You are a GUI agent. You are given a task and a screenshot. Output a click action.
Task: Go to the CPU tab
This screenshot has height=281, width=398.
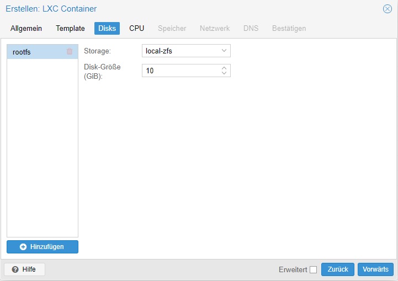click(136, 29)
